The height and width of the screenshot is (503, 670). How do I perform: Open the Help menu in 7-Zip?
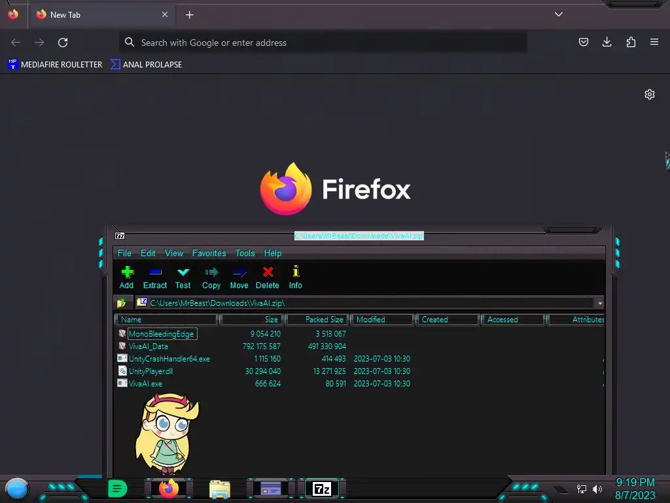click(x=273, y=253)
